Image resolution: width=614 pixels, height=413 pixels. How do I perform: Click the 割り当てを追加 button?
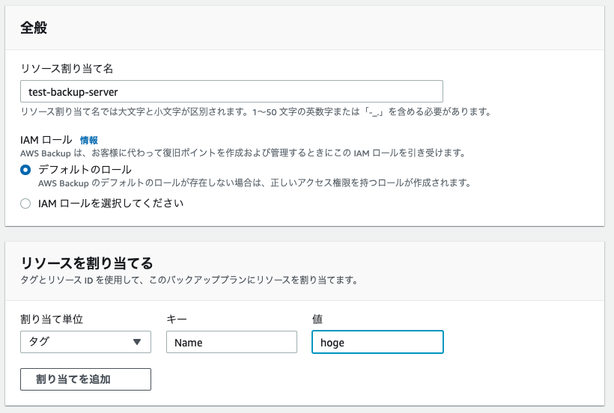pyautogui.click(x=85, y=379)
